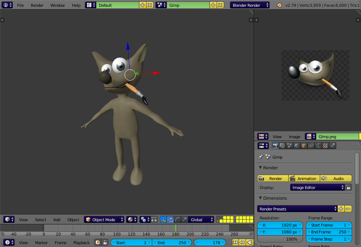Delete the Default screen layout
The image size is (361, 247).
point(150,5)
